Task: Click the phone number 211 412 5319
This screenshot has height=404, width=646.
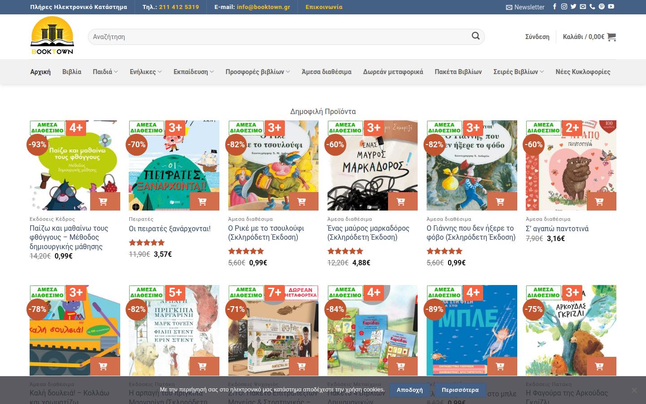Action: [x=179, y=7]
